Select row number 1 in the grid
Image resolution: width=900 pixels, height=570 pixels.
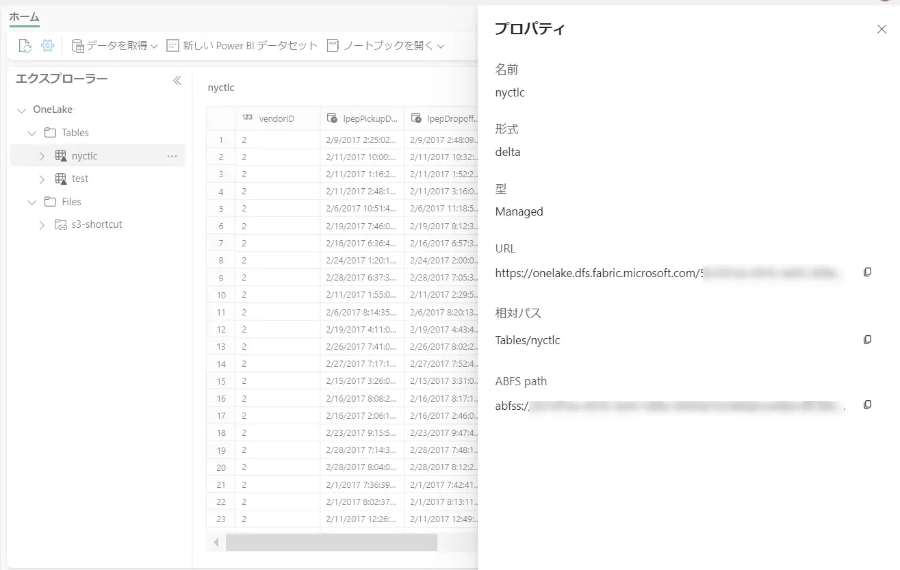[221, 140]
